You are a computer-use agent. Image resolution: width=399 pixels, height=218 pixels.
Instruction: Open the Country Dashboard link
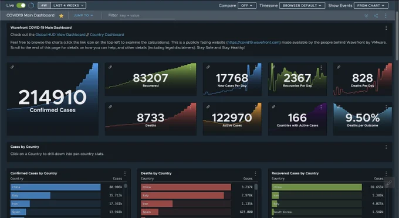(107, 34)
